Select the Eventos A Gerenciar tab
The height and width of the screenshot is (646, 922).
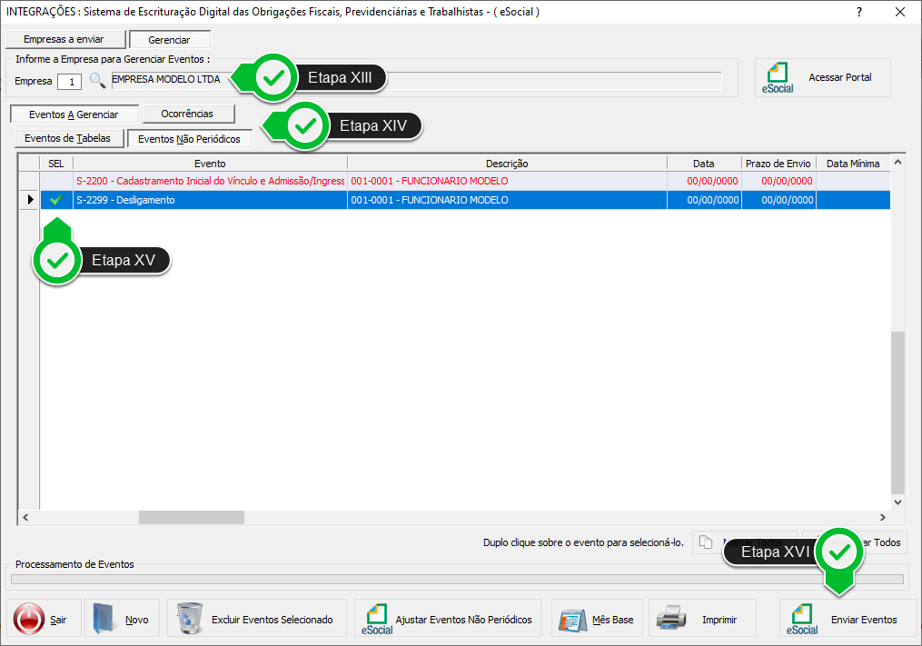(74, 115)
